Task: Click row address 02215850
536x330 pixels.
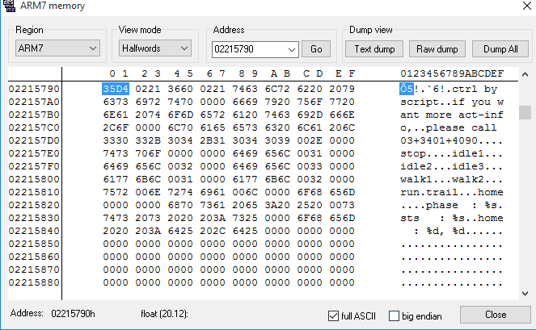Action: 34,244
